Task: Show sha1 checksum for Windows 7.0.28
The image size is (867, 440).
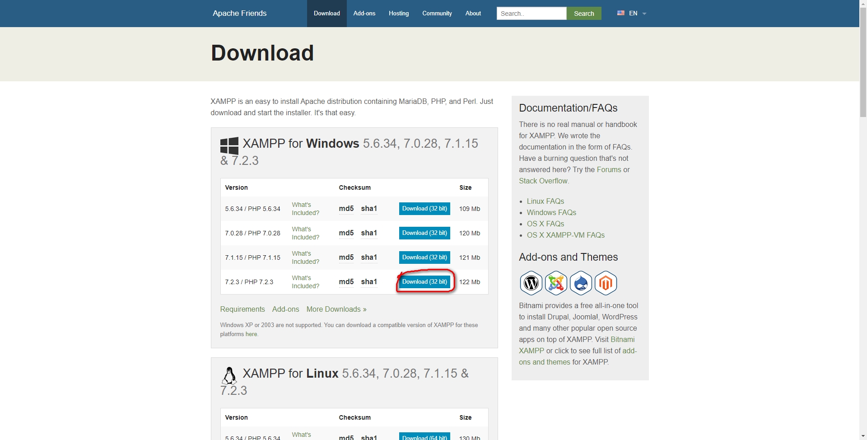Action: tap(369, 233)
